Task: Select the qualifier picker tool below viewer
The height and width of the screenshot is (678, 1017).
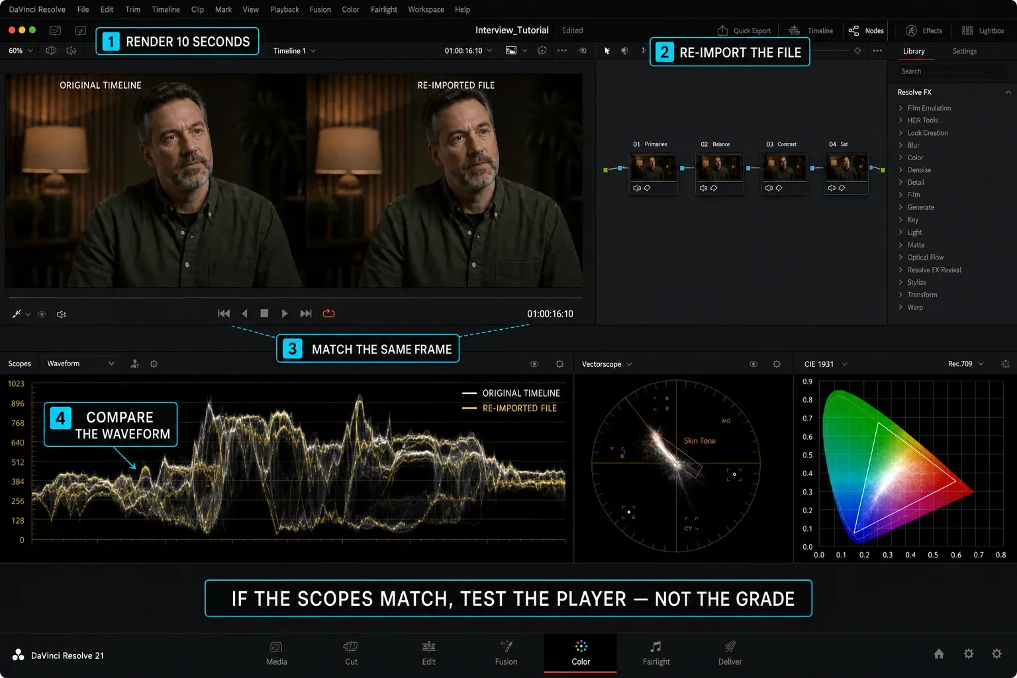Action: point(17,314)
